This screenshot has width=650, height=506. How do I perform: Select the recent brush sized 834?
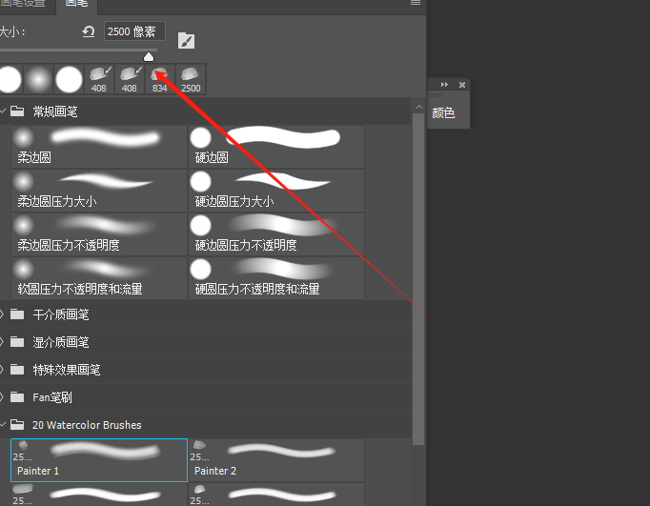[159, 79]
